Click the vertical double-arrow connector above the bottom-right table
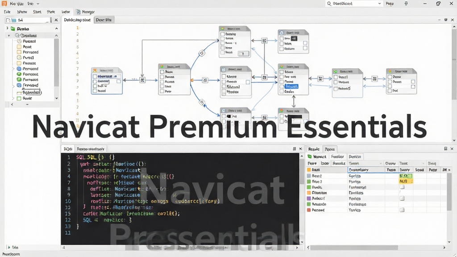The image size is (457, 257). click(x=294, y=101)
